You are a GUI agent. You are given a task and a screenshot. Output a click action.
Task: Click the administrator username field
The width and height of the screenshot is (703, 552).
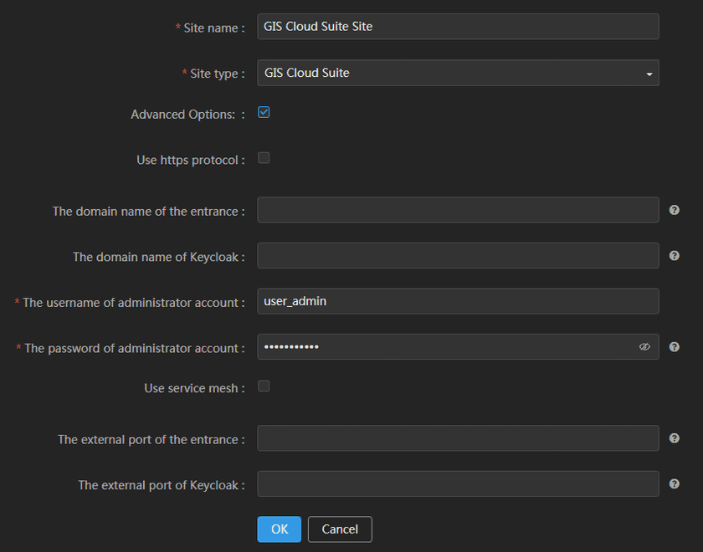[x=457, y=301]
